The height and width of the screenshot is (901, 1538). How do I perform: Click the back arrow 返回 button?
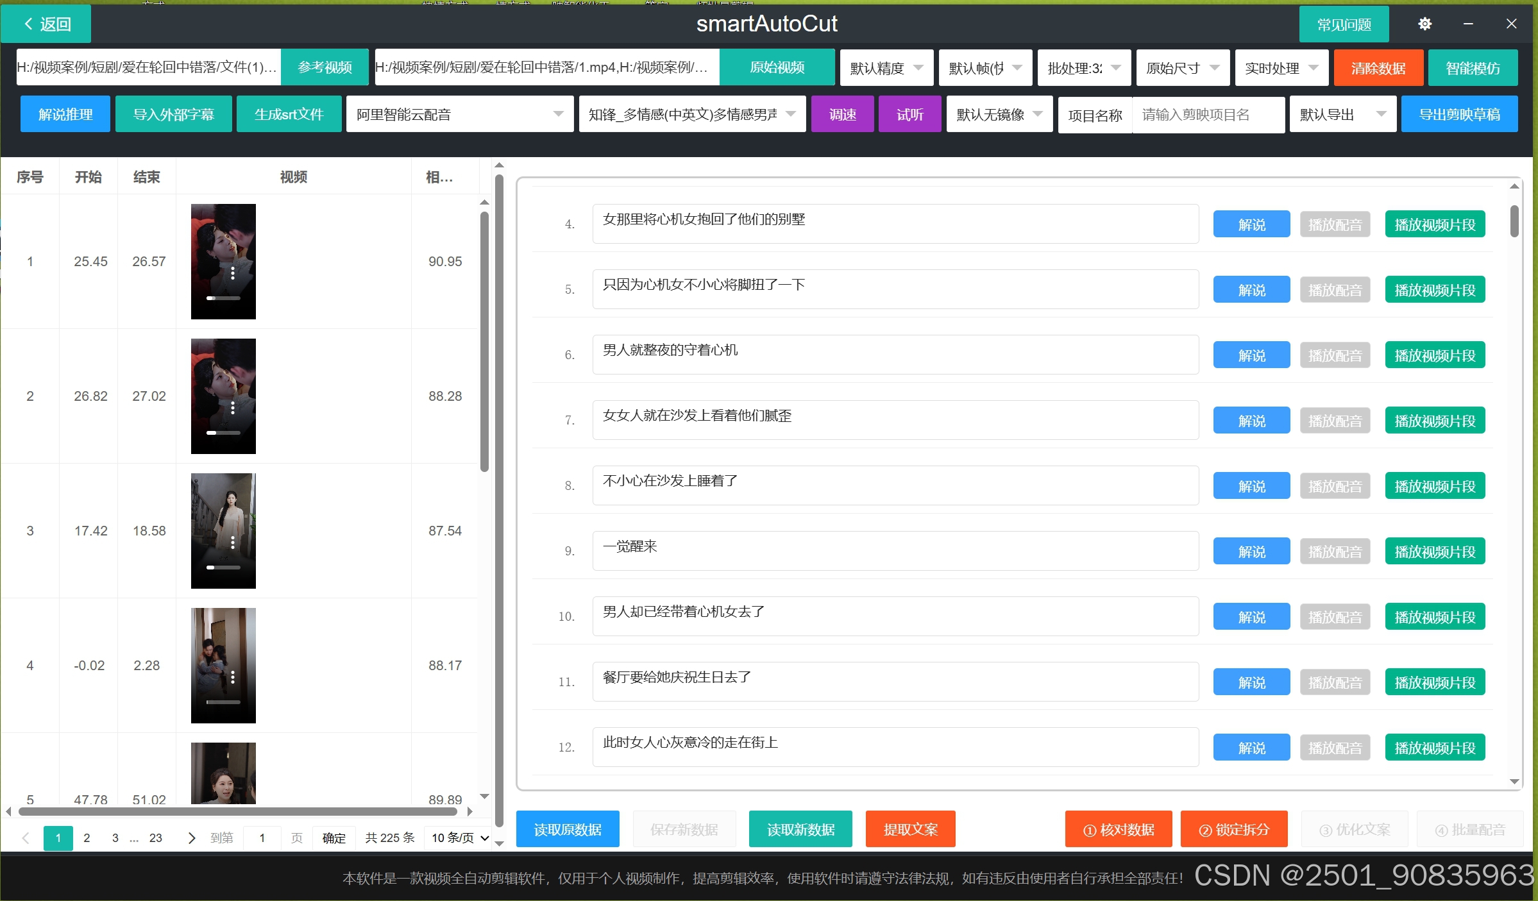point(46,24)
